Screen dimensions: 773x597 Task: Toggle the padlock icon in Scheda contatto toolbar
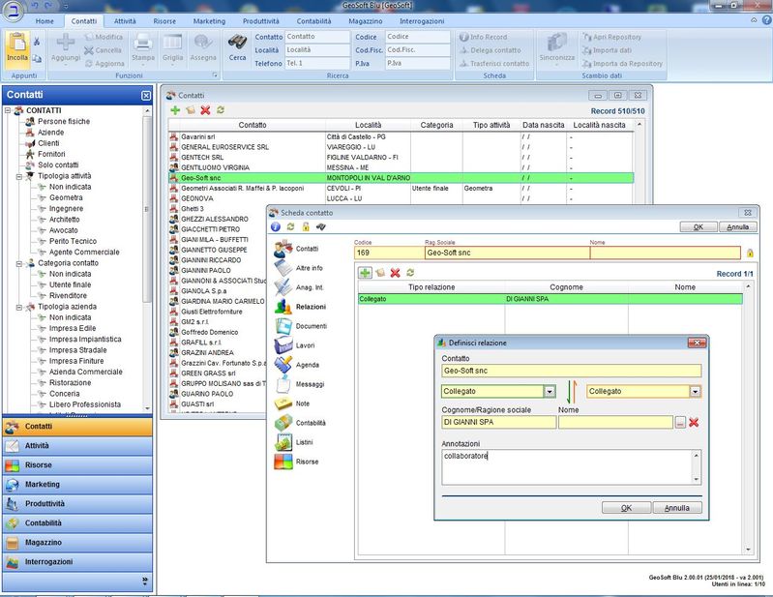(306, 226)
